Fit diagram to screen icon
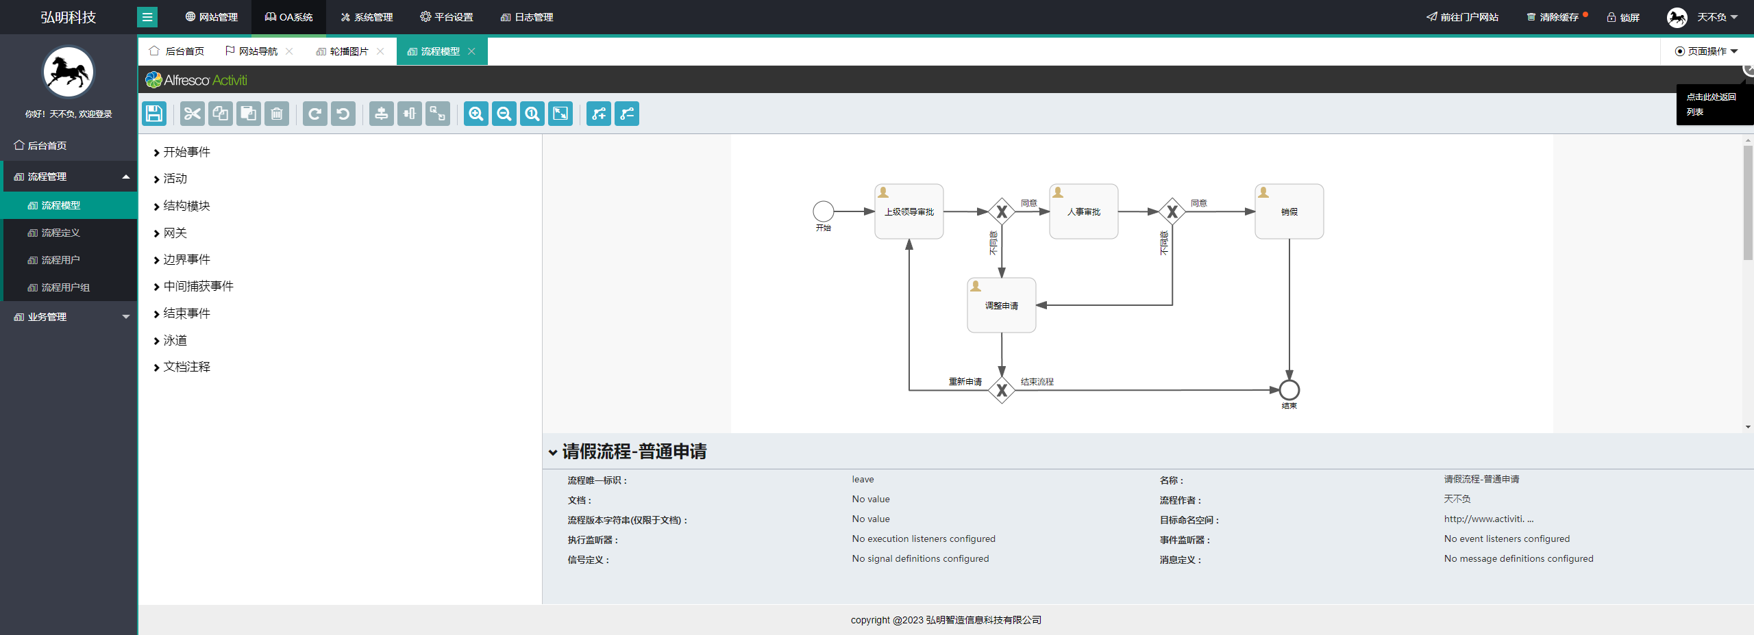The width and height of the screenshot is (1754, 635). (x=560, y=114)
